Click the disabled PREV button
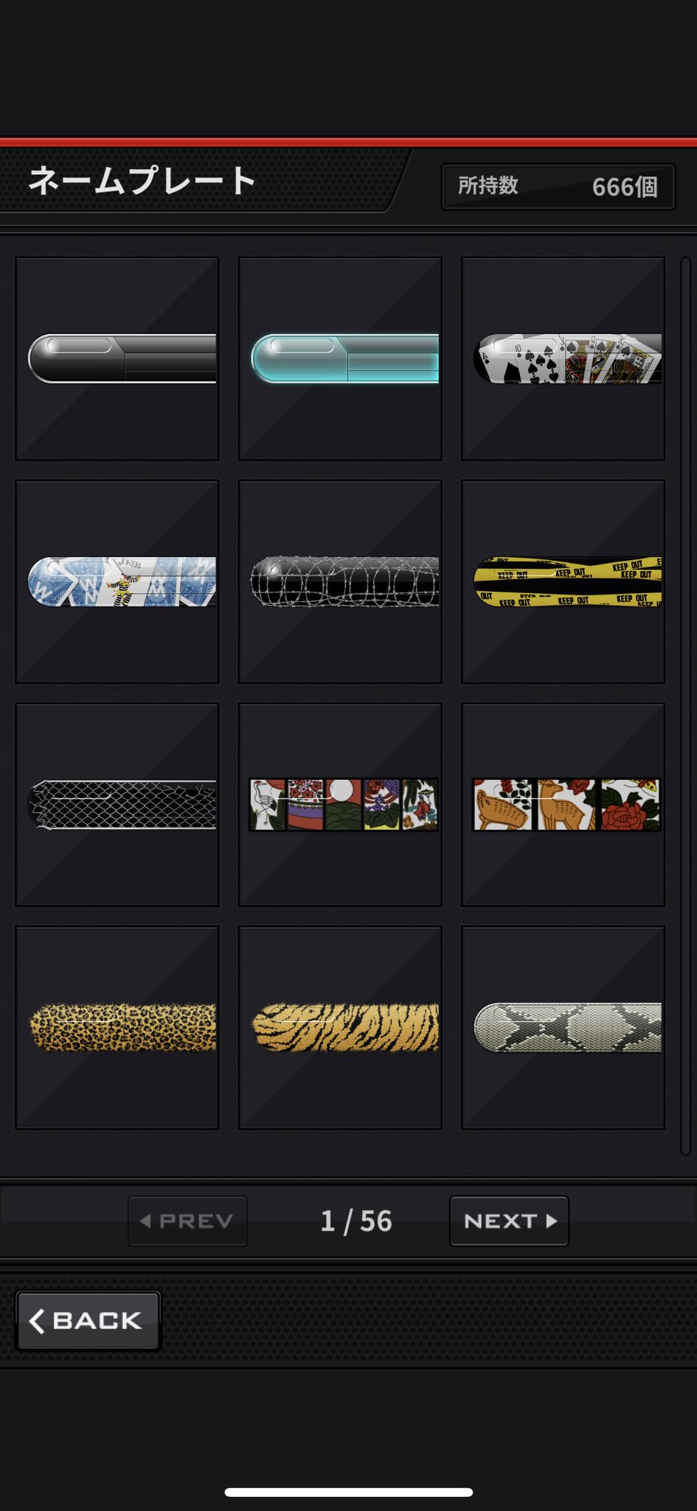Screen dimensions: 697x1511 click(x=187, y=1221)
